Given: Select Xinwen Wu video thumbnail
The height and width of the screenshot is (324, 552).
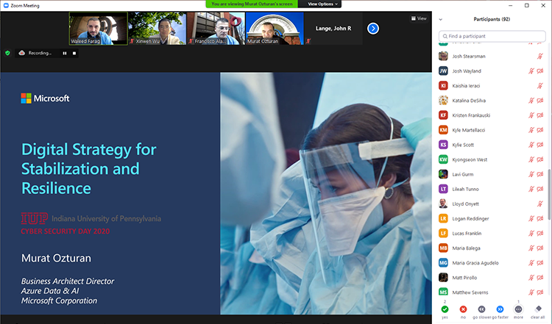Looking at the screenshot, I should coord(157,29).
